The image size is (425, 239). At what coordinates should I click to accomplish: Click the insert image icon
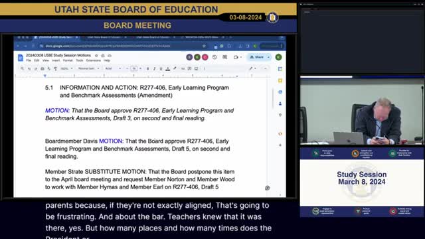click(x=197, y=68)
